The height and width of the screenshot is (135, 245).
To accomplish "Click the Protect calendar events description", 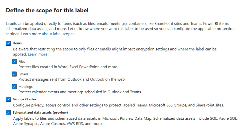I will pyautogui.click(x=80, y=92).
